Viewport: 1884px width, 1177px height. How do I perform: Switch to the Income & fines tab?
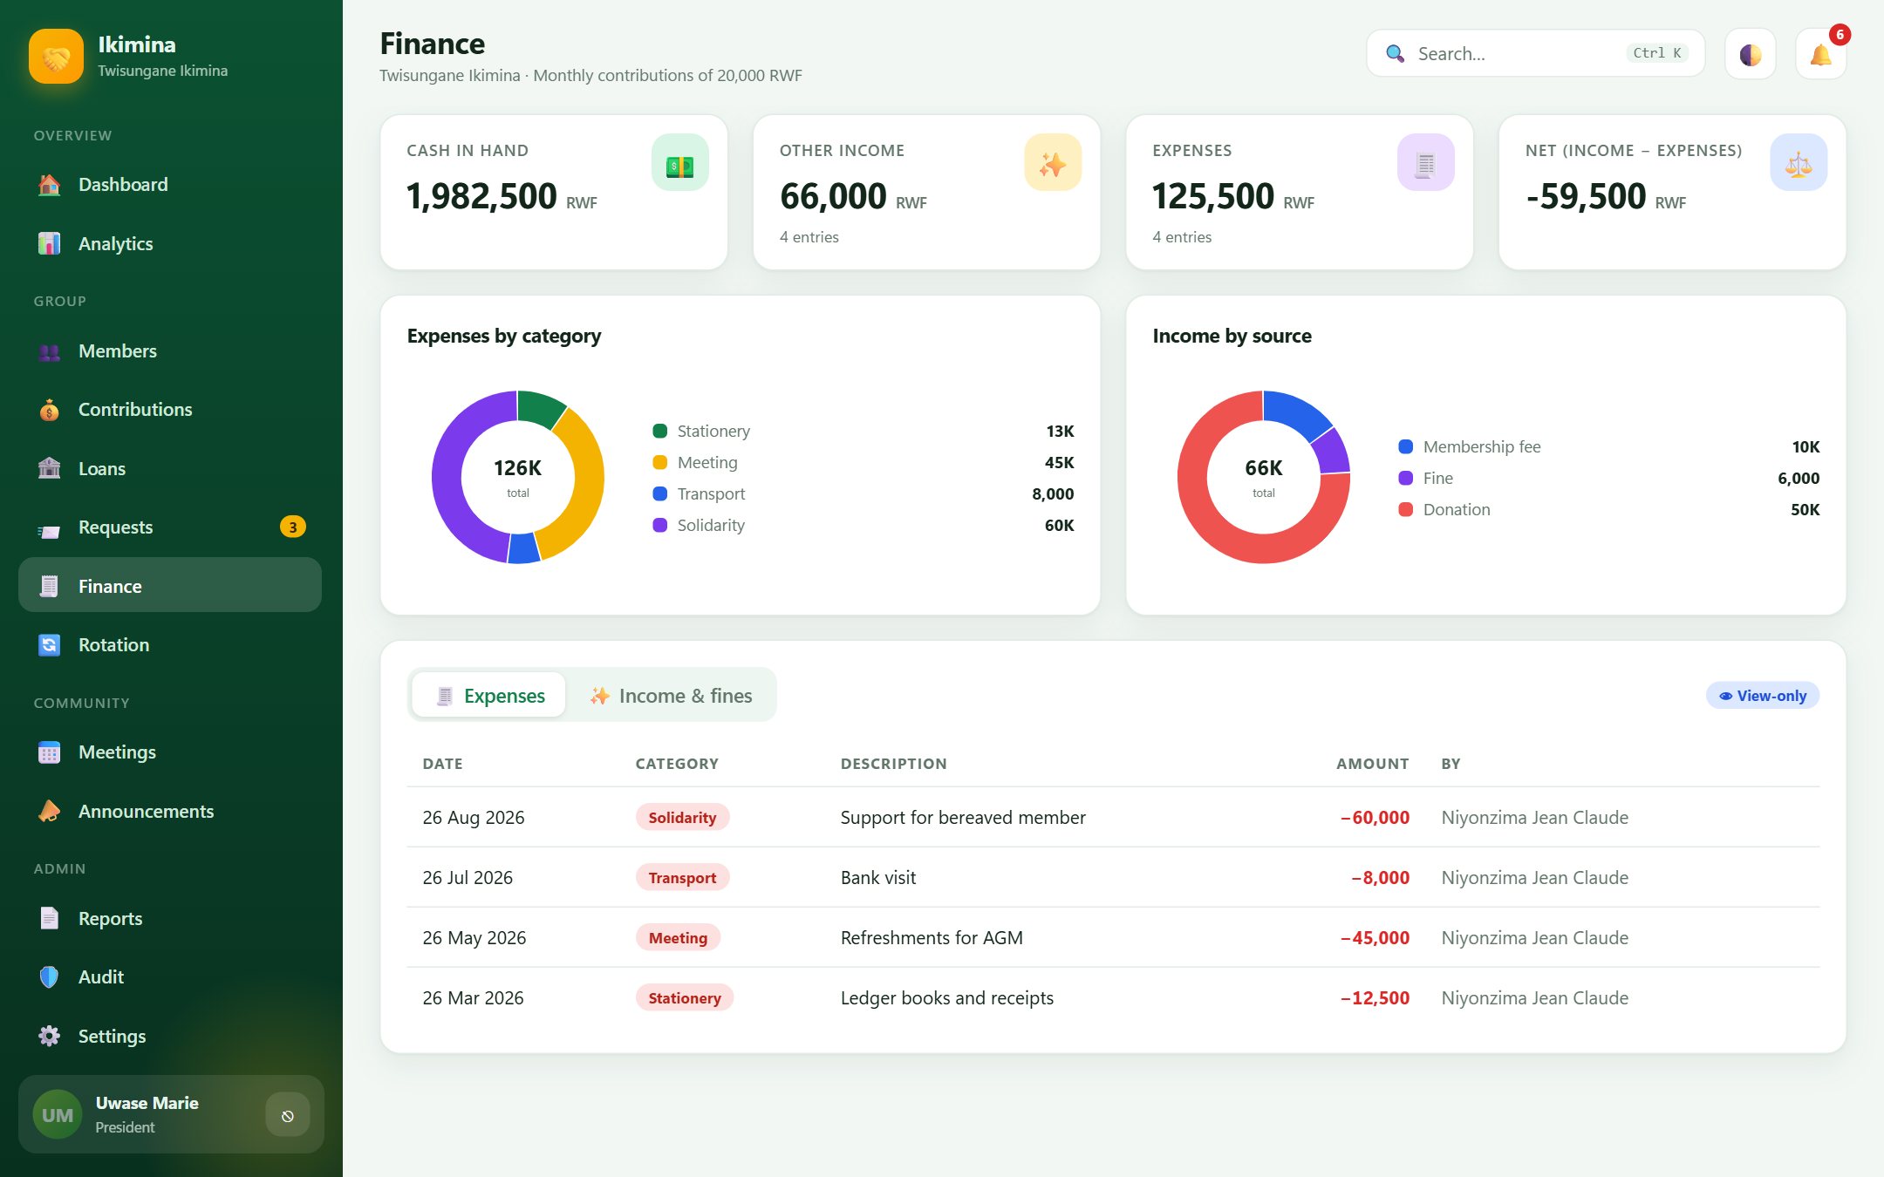point(671,695)
